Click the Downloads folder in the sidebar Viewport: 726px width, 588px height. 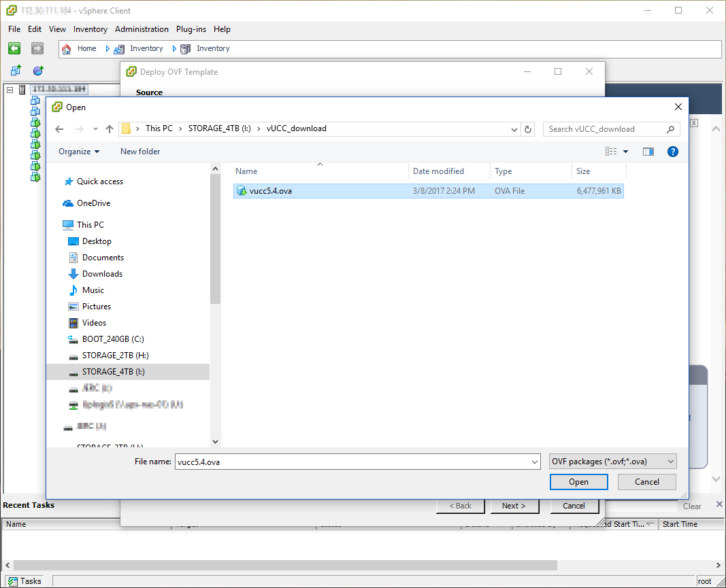pyautogui.click(x=102, y=274)
